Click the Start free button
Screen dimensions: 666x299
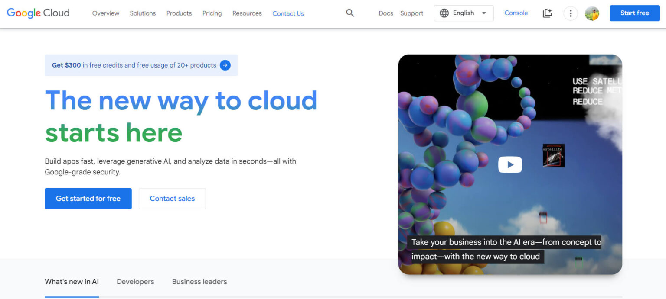pyautogui.click(x=634, y=13)
